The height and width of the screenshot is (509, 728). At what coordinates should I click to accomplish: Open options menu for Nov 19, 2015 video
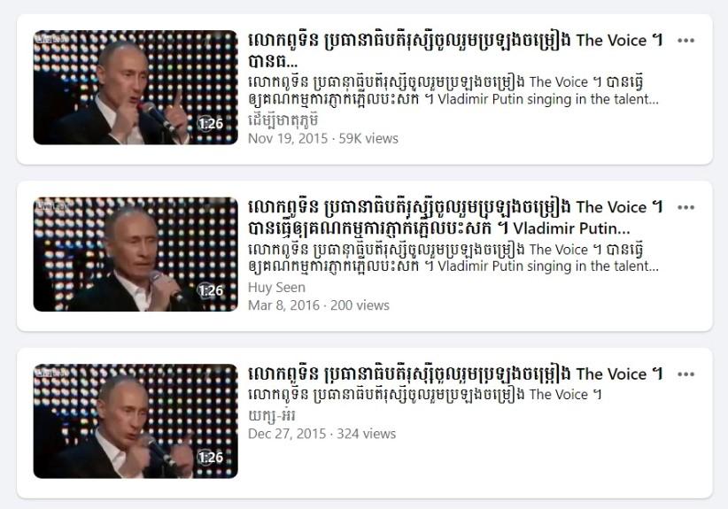coord(685,41)
